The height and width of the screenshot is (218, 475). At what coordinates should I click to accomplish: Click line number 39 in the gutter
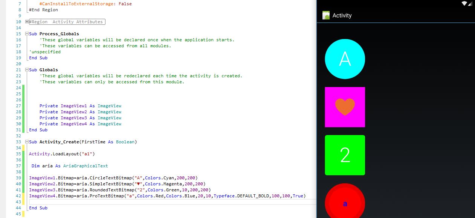19,178
